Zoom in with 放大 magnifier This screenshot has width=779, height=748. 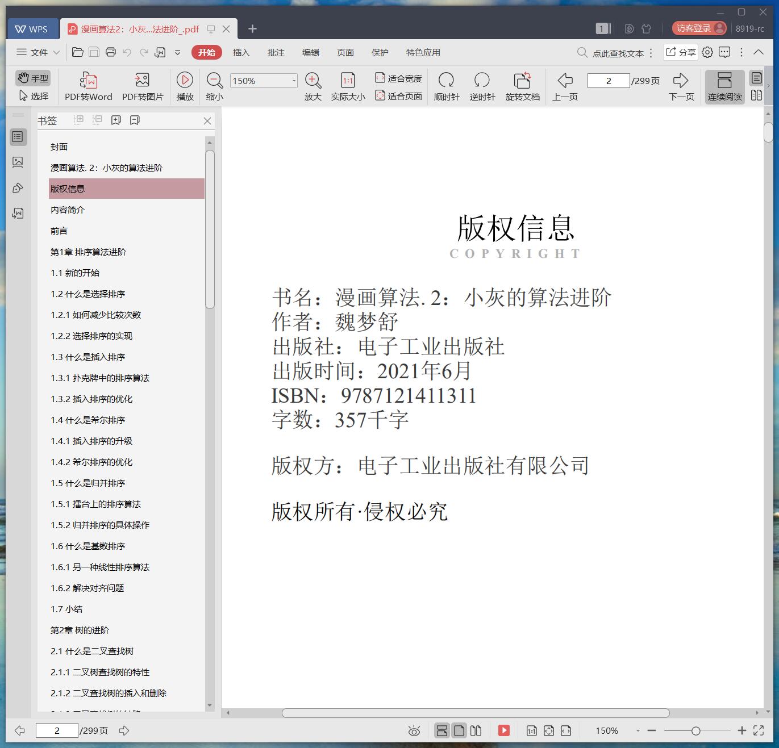tap(313, 86)
